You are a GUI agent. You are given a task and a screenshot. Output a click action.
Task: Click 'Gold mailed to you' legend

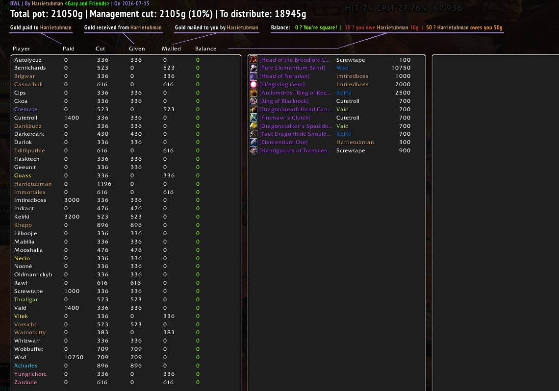216,27
